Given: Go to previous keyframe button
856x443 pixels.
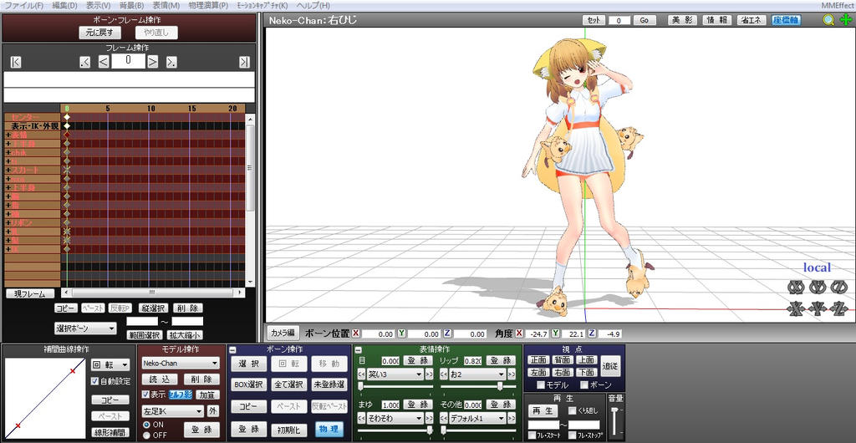Looking at the screenshot, I should (x=84, y=62).
